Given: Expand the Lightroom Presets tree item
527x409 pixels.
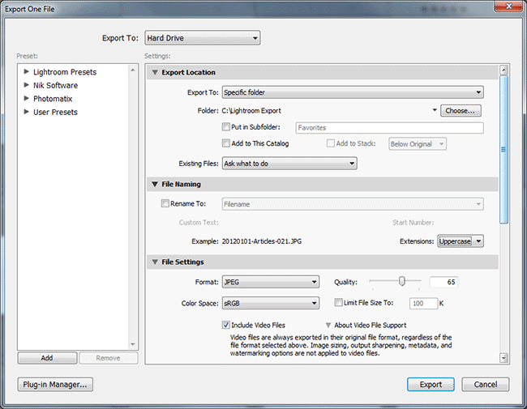Looking at the screenshot, I should [x=27, y=72].
